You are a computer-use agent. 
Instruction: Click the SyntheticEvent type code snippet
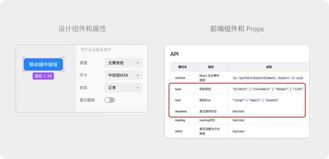tap(268, 78)
